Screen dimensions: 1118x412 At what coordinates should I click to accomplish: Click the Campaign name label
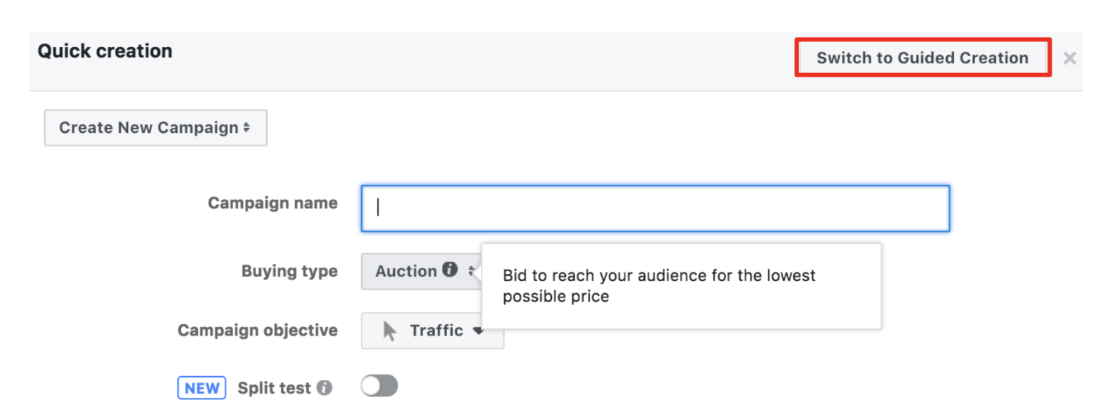pyautogui.click(x=272, y=203)
